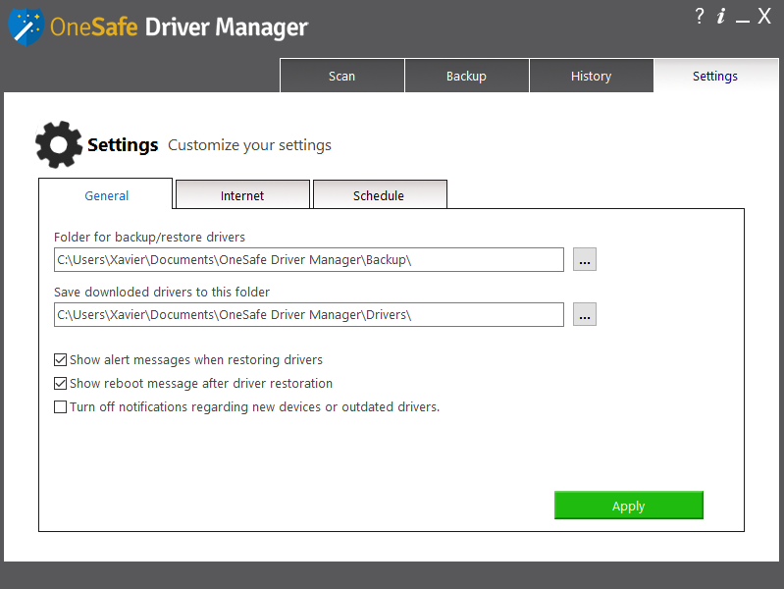
Task: Edit the backup/restore folder path field
Action: (x=309, y=260)
